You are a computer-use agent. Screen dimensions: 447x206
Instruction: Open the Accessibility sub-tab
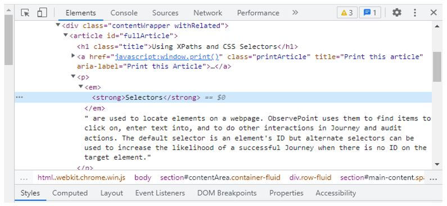point(336,193)
